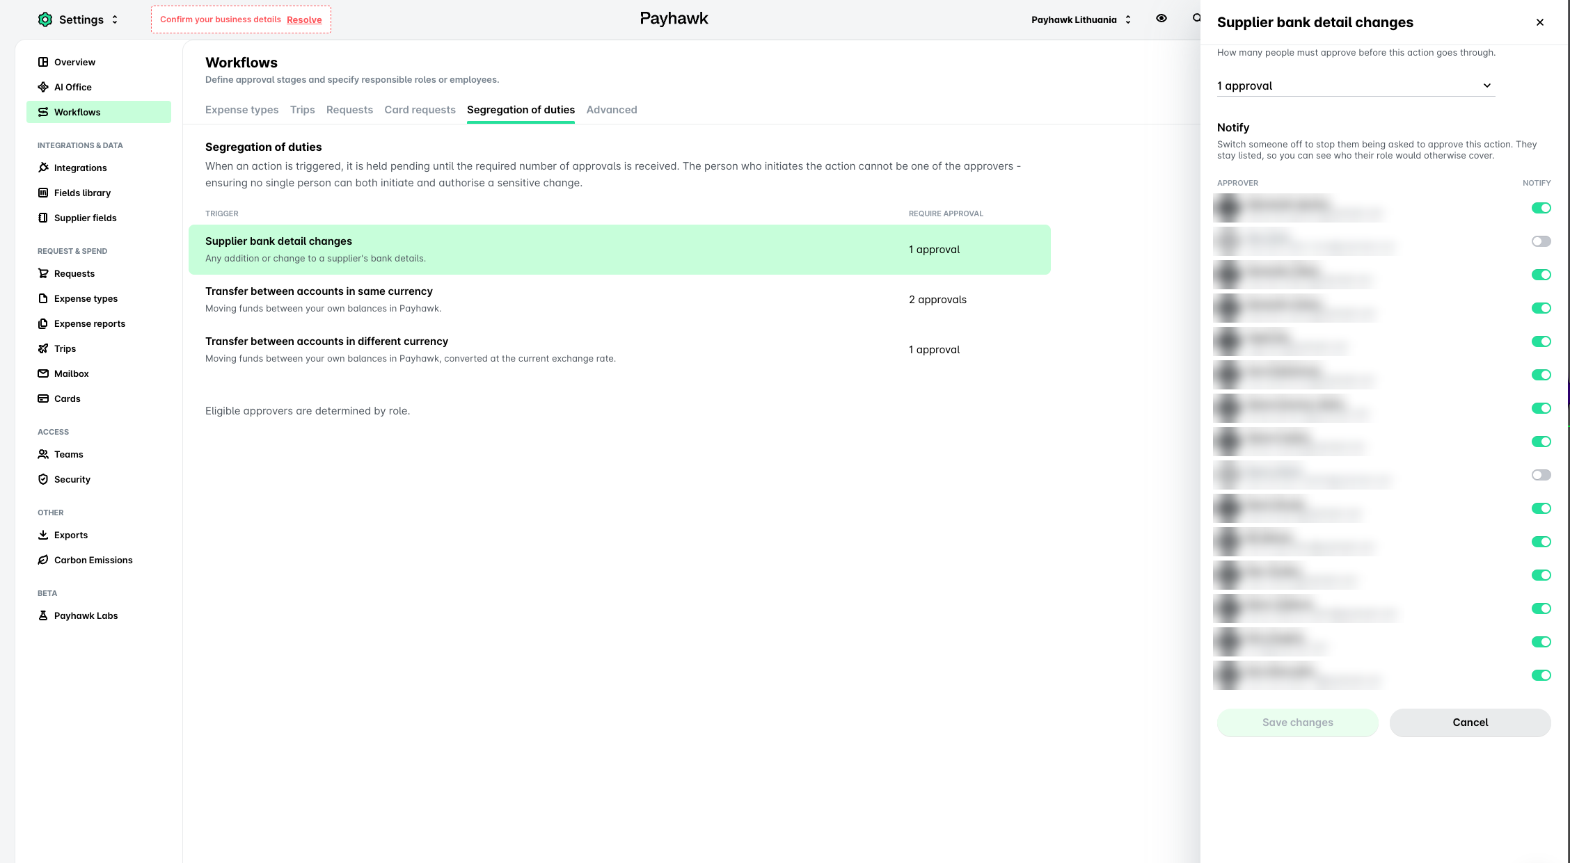Click the AI Office sparkle icon
This screenshot has width=1570, height=863.
[43, 87]
